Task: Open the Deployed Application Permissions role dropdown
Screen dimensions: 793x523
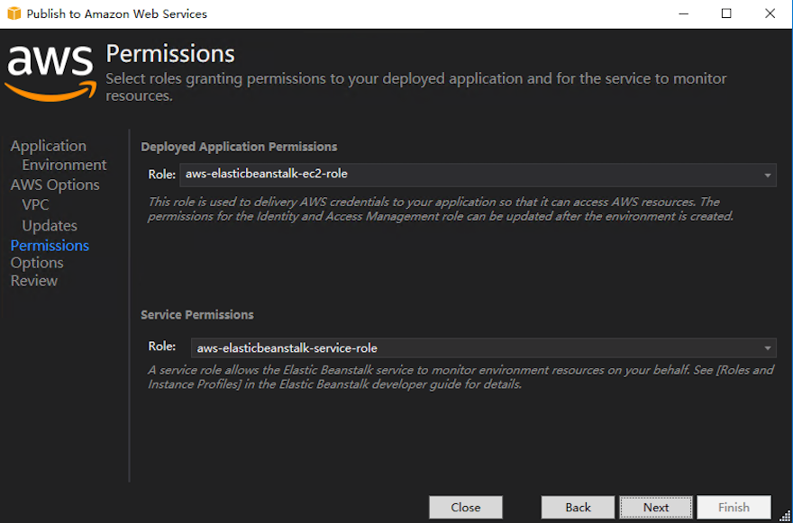Action: point(478,175)
